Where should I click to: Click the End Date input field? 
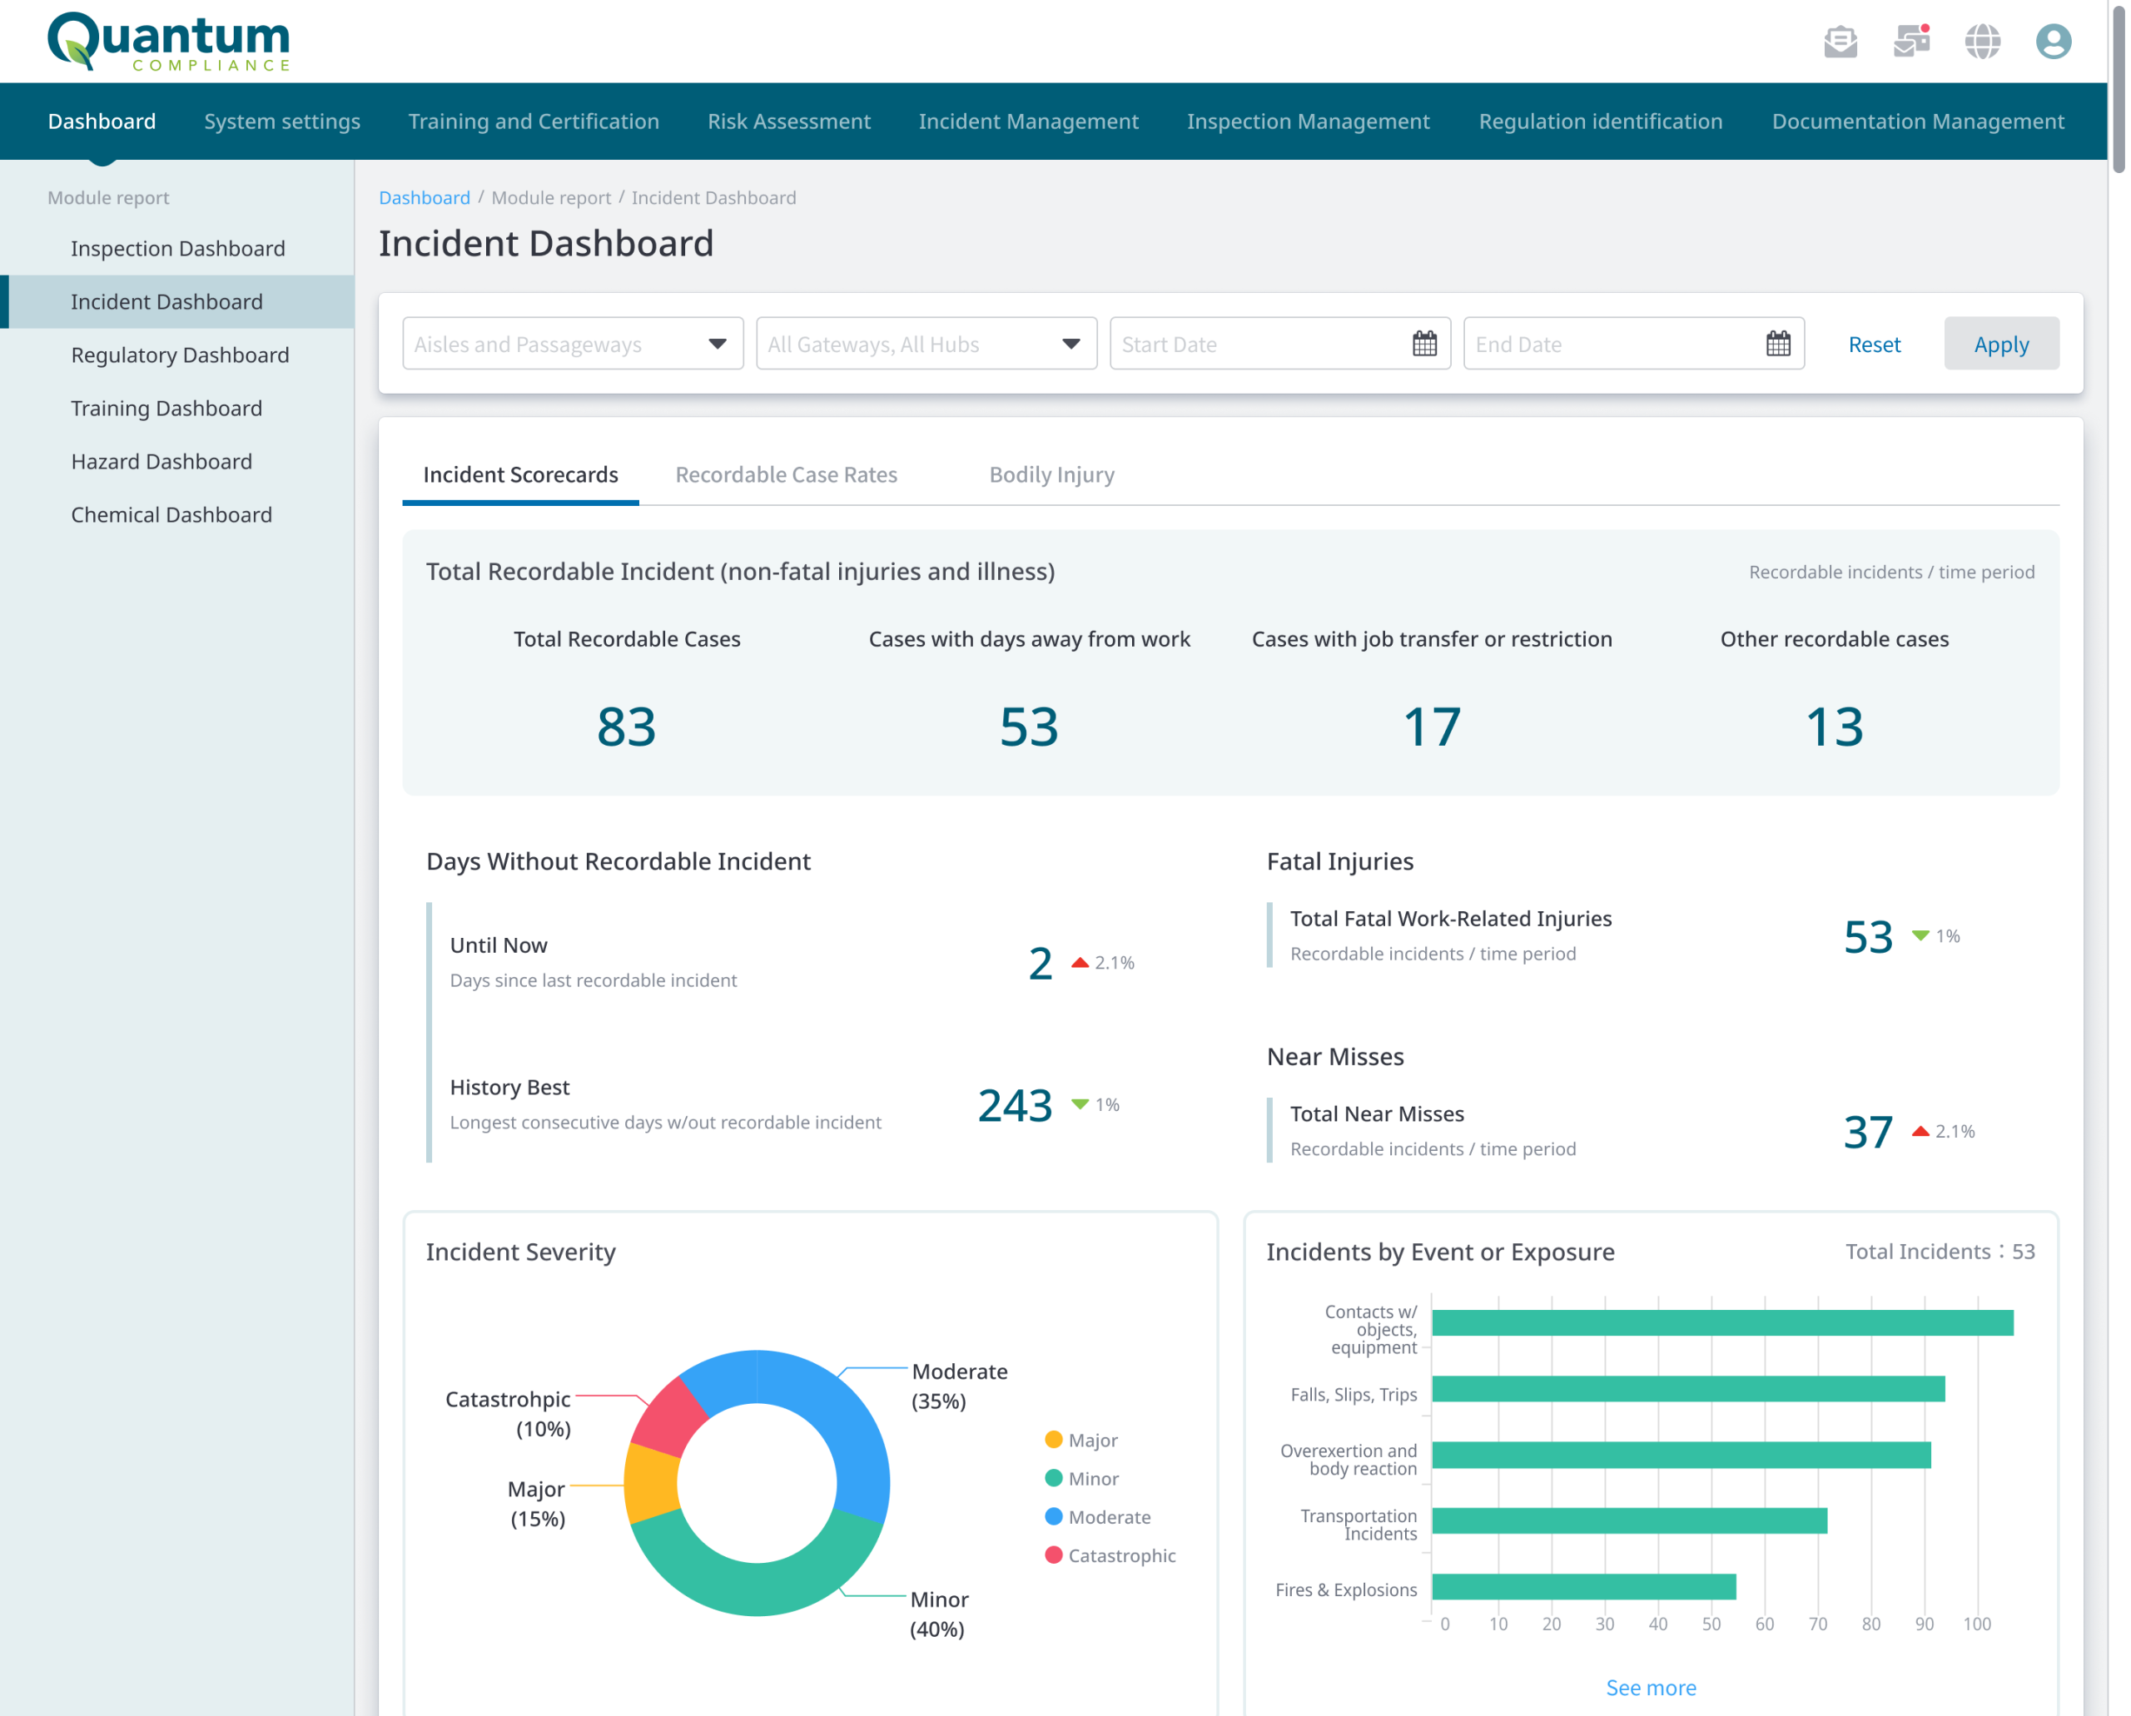pyautogui.click(x=1633, y=344)
